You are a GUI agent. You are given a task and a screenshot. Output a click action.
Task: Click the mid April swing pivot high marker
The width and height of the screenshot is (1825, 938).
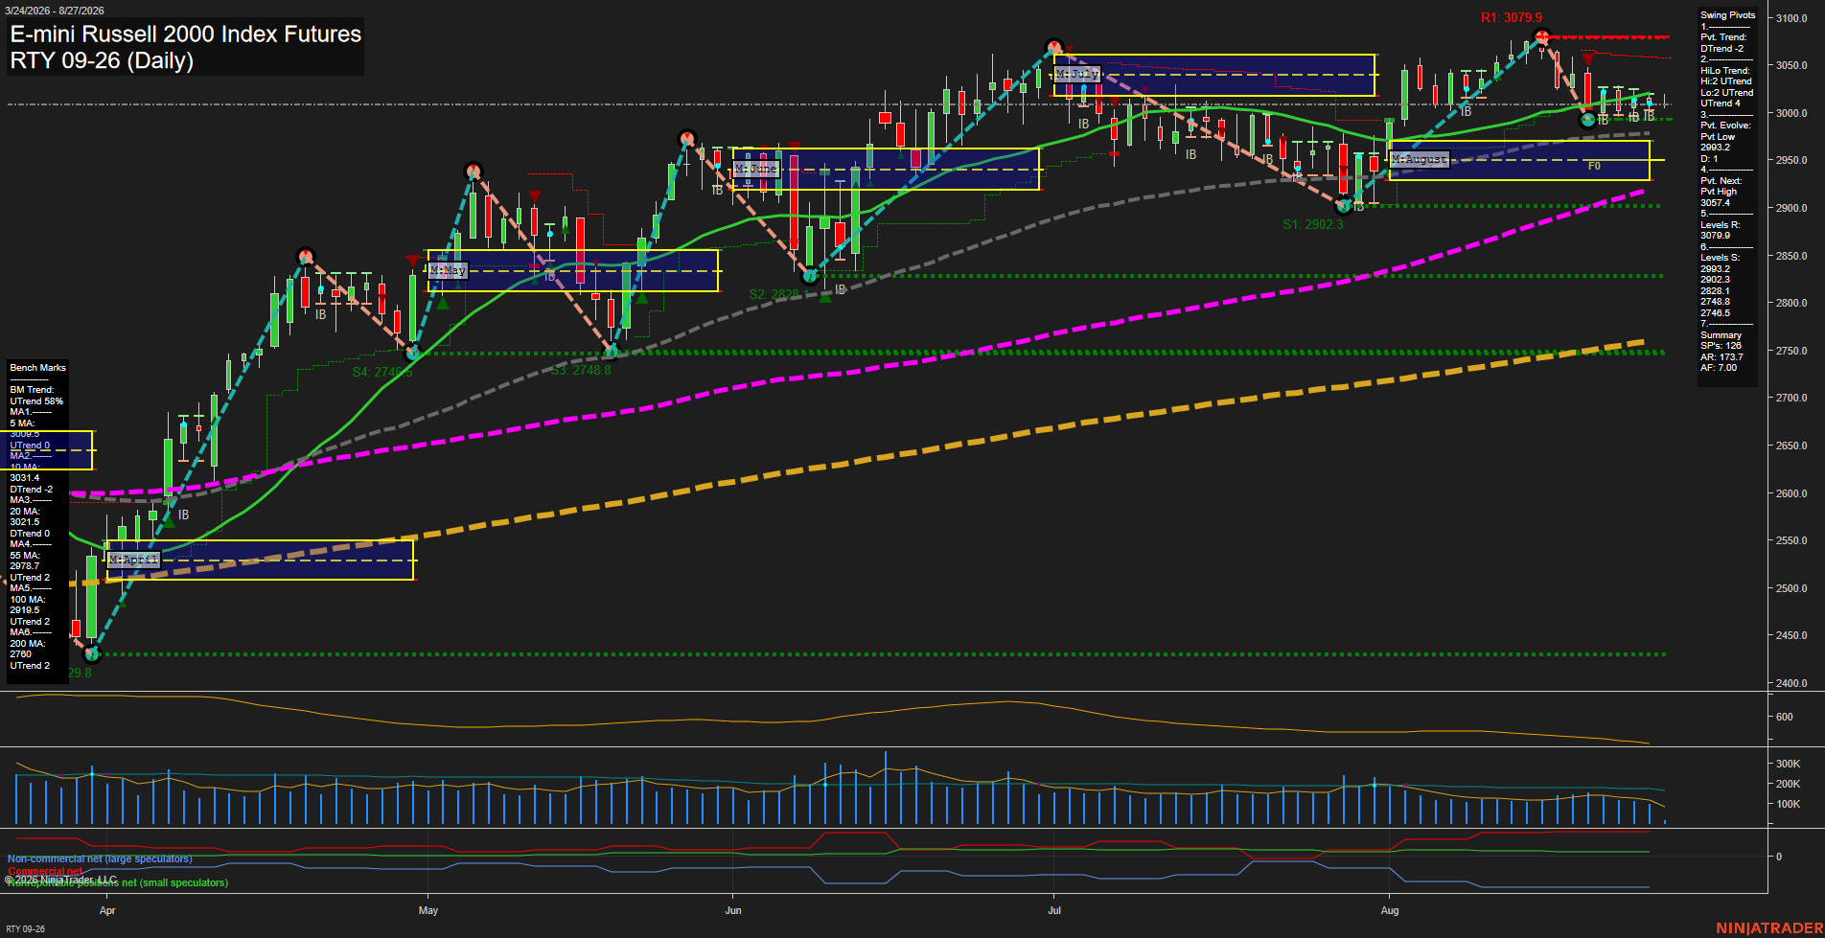[305, 256]
